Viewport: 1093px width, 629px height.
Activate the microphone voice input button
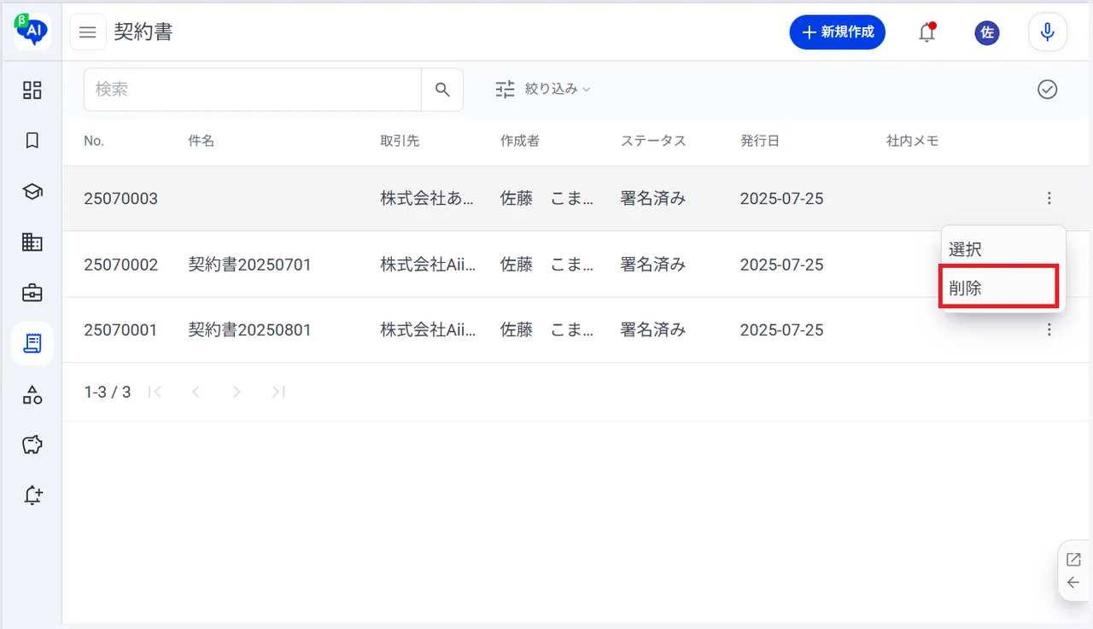click(1048, 32)
